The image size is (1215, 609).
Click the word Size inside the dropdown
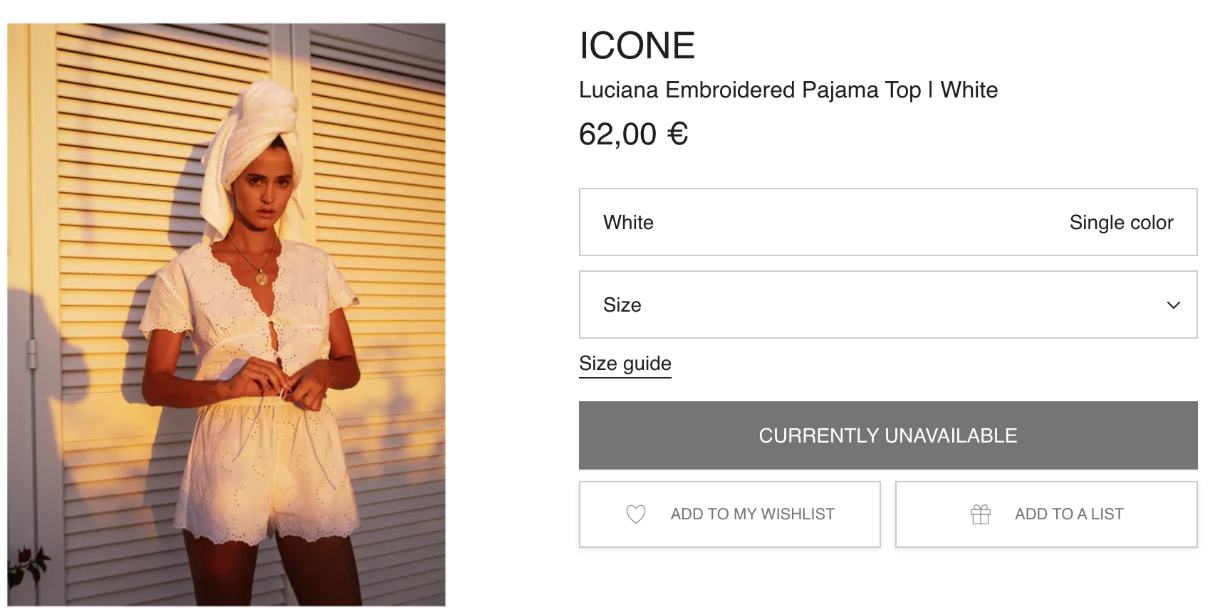coord(622,305)
